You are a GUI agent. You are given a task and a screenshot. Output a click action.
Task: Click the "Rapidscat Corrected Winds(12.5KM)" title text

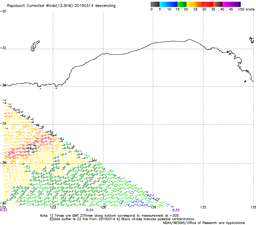click(x=40, y=6)
